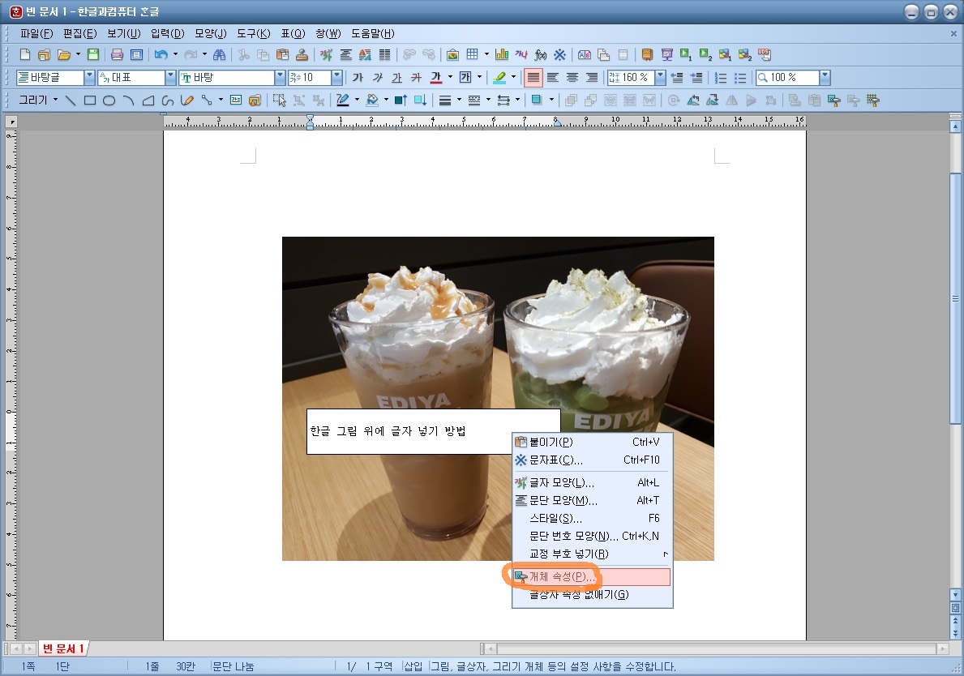The height and width of the screenshot is (676, 964).
Task: Open the 100 % zoom dropdown
Action: (x=825, y=78)
